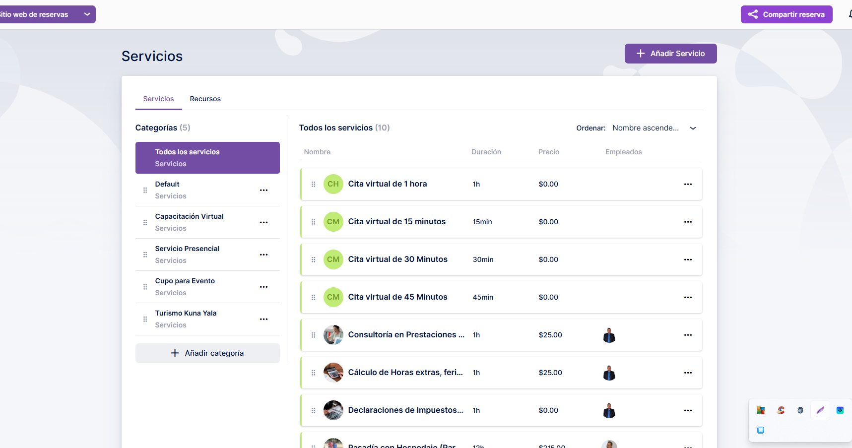Click Añadir categoría button

click(x=207, y=353)
